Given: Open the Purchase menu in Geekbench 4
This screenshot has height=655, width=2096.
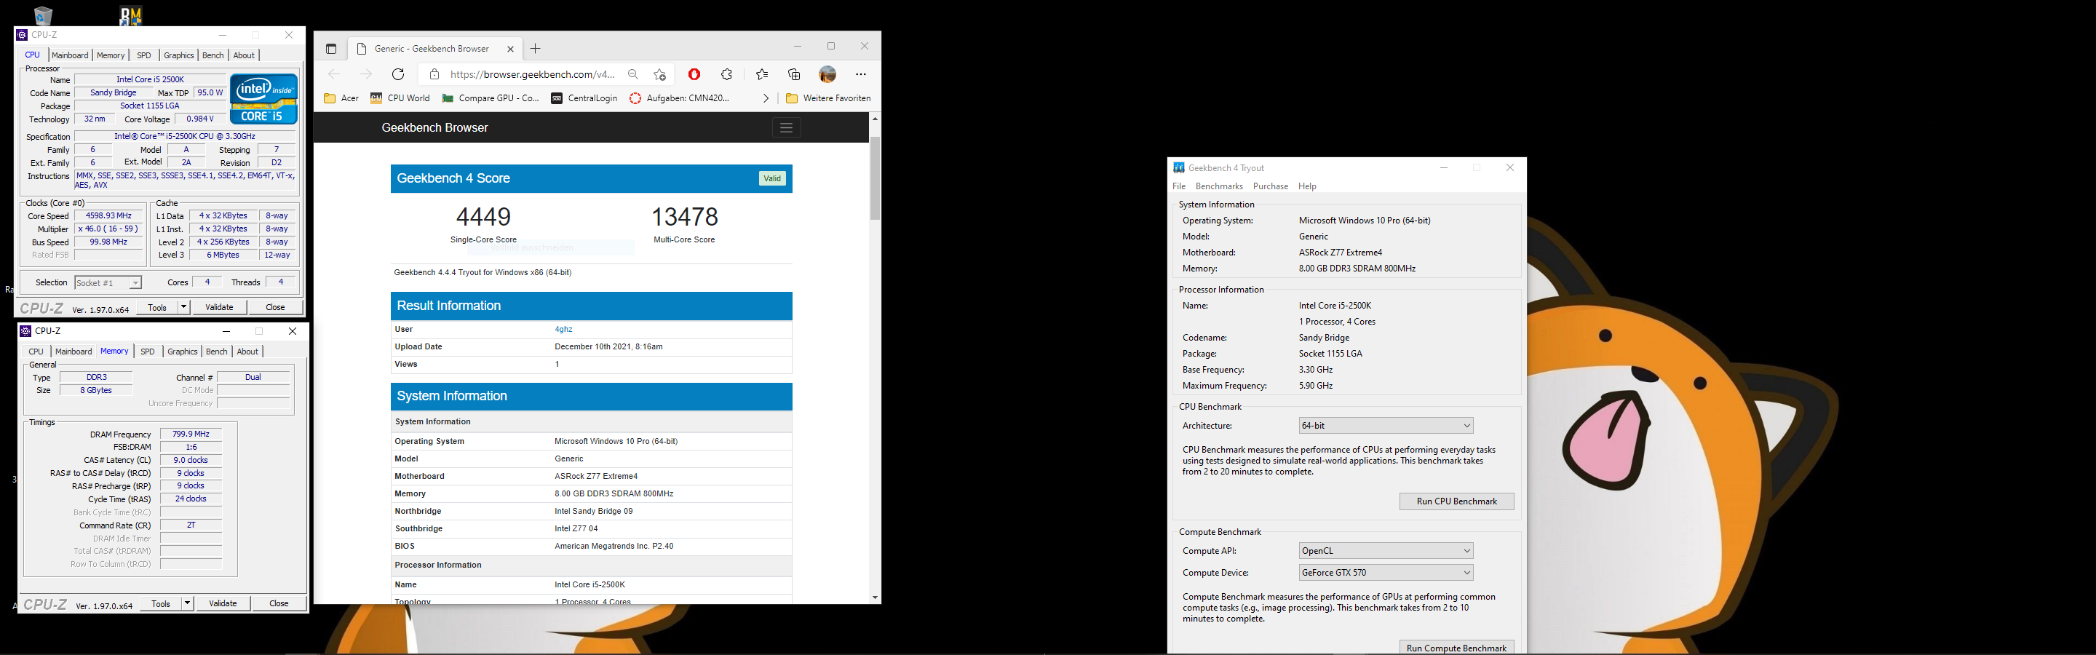Looking at the screenshot, I should (1270, 186).
